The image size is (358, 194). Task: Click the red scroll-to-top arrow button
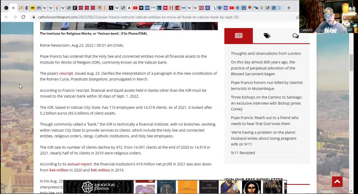(337, 181)
